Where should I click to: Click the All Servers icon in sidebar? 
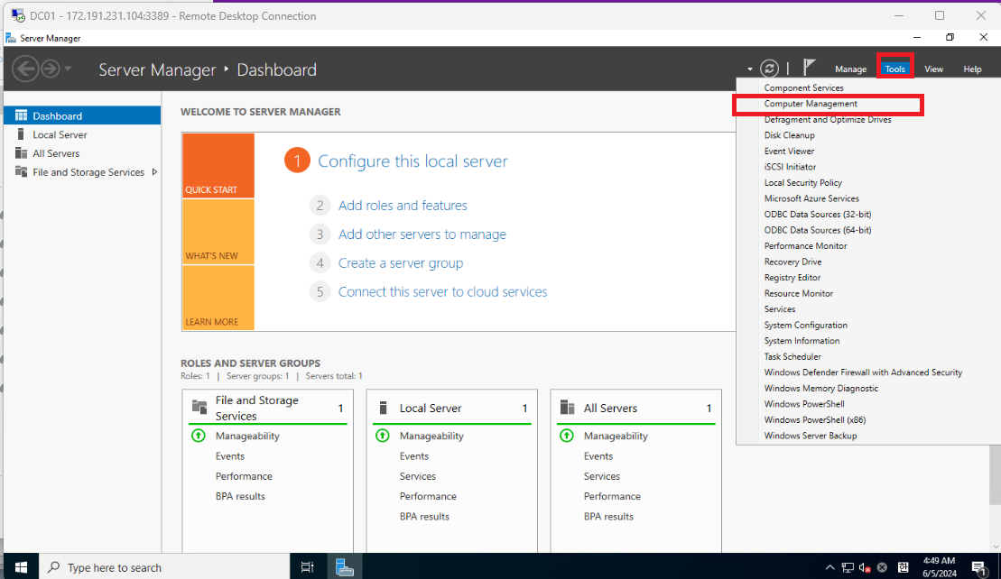pos(21,153)
